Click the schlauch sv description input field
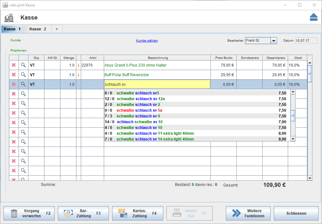This screenshot has height=224, width=322. (157, 84)
